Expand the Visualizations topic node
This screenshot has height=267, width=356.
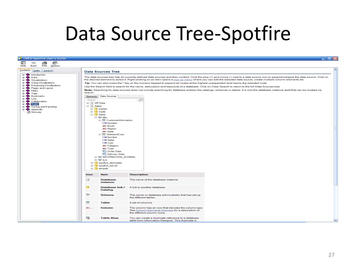(23, 80)
